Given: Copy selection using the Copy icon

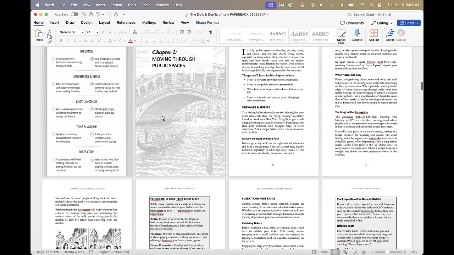Looking at the screenshot, I should coord(49,36).
